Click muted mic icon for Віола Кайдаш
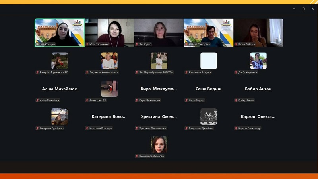The image size is (318, 179). pos(237,44)
